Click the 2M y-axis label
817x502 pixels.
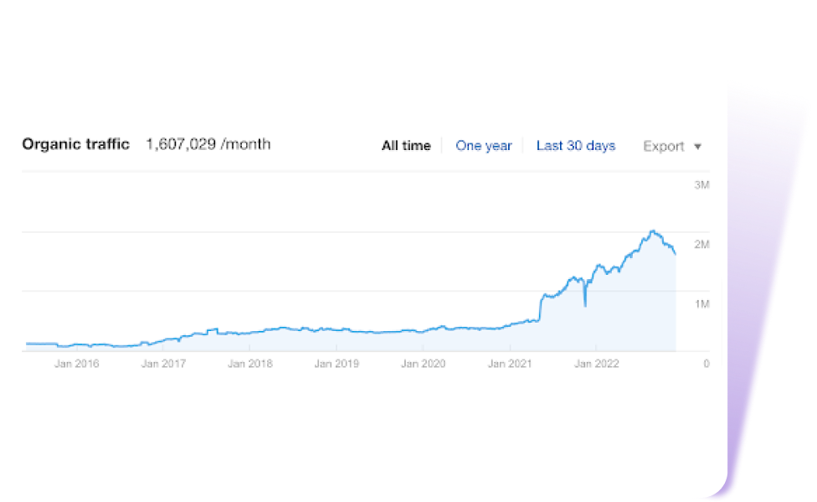pos(702,245)
